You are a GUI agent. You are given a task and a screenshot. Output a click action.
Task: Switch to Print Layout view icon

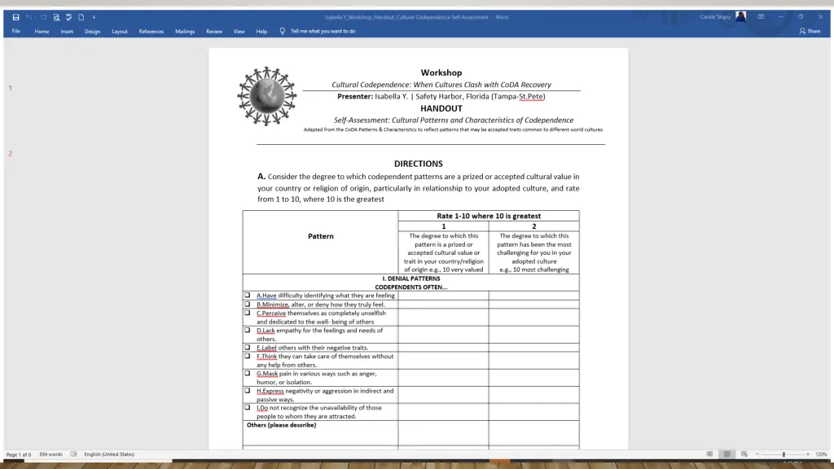tap(726, 454)
